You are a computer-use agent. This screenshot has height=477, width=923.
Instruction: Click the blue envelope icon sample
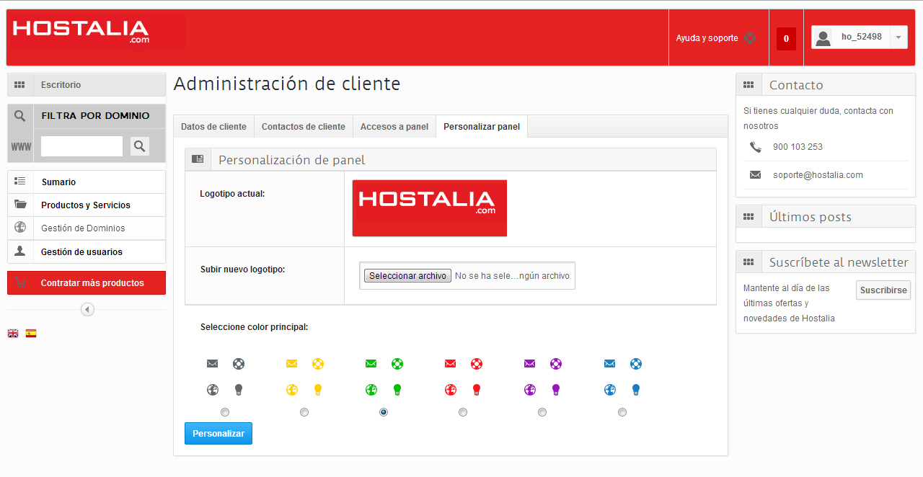pos(609,364)
